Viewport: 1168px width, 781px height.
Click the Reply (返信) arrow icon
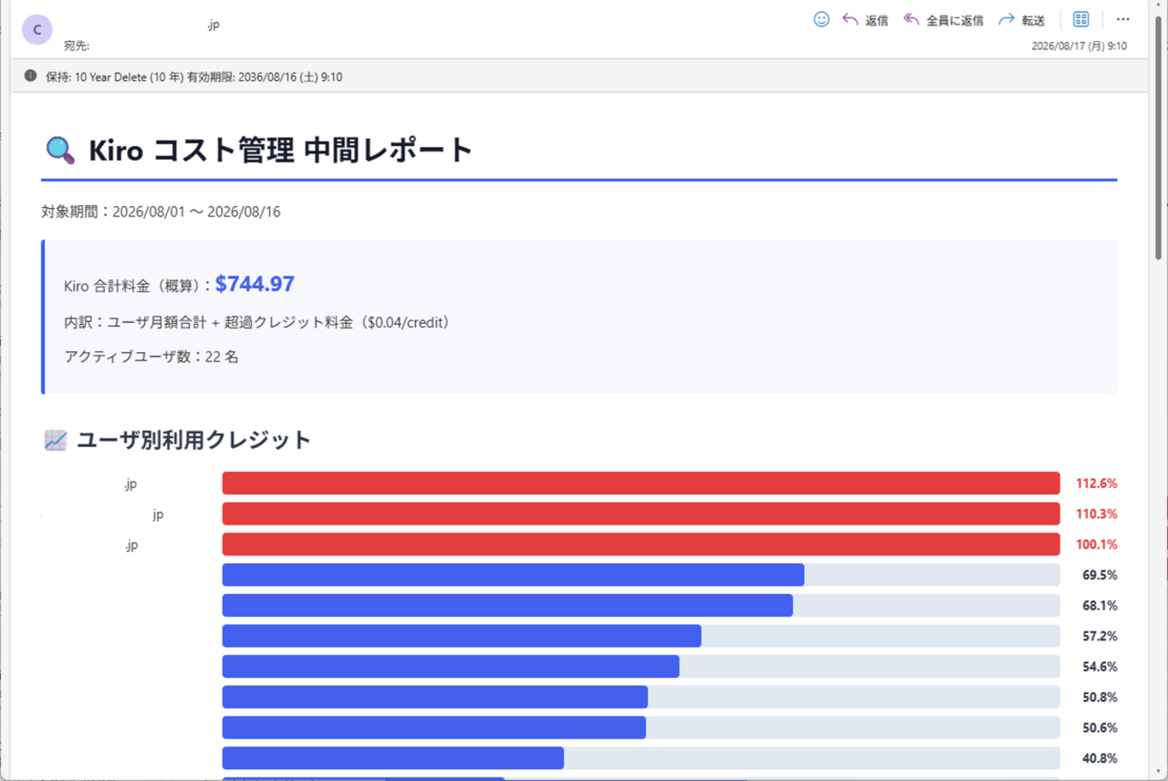(x=850, y=19)
